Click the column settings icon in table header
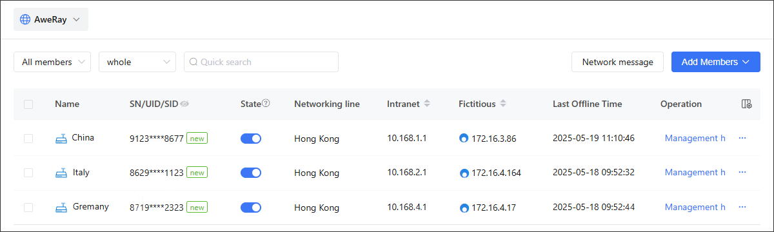The height and width of the screenshot is (232, 774). point(746,104)
